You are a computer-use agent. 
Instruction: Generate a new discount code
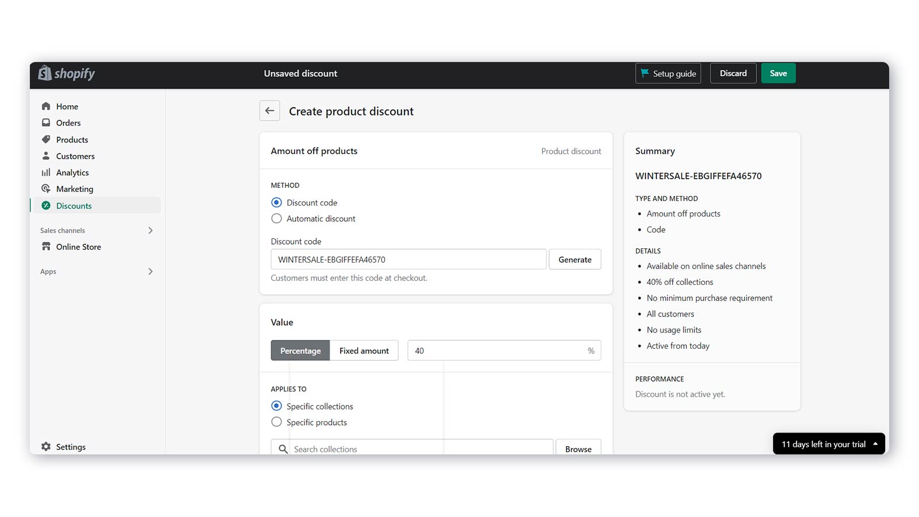pos(575,259)
